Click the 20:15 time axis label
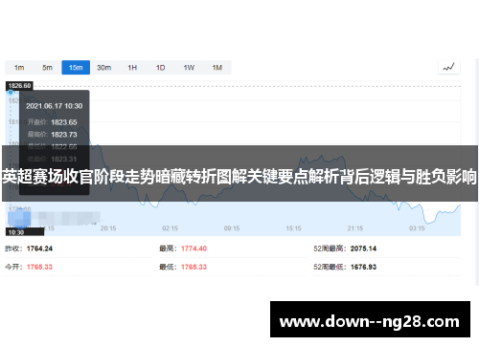This screenshot has width=479, height=346. tap(108, 228)
